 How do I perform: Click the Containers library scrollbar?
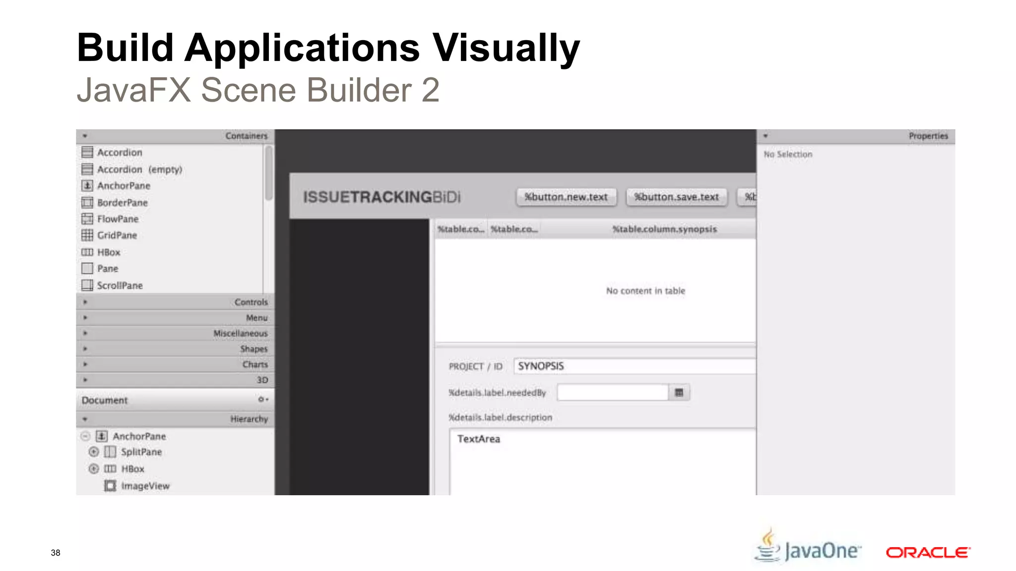pyautogui.click(x=269, y=172)
